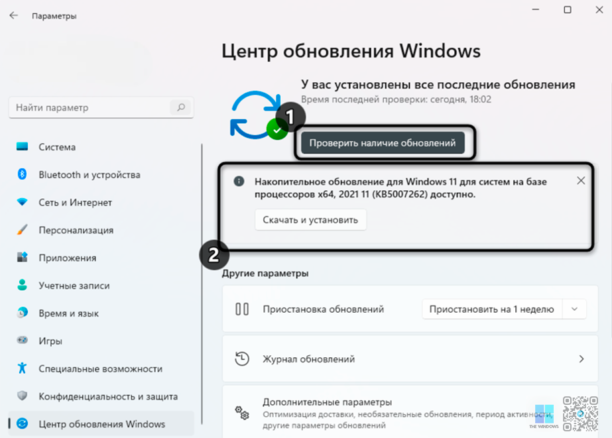Click the Конфиденциальность и защита shield icon

tap(23, 396)
